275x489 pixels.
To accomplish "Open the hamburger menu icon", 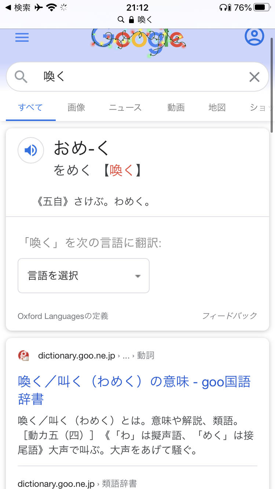I will click(x=22, y=37).
